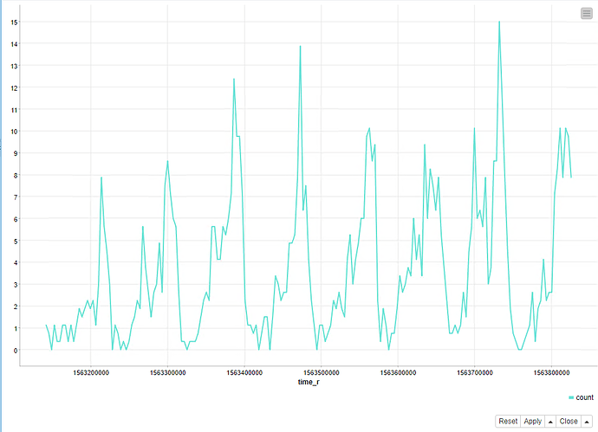This screenshot has width=598, height=432.
Task: Click y-axis label 7
Action: (x=16, y=197)
